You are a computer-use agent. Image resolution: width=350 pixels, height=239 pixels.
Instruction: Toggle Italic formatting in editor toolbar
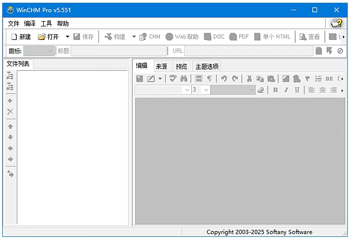286,90
